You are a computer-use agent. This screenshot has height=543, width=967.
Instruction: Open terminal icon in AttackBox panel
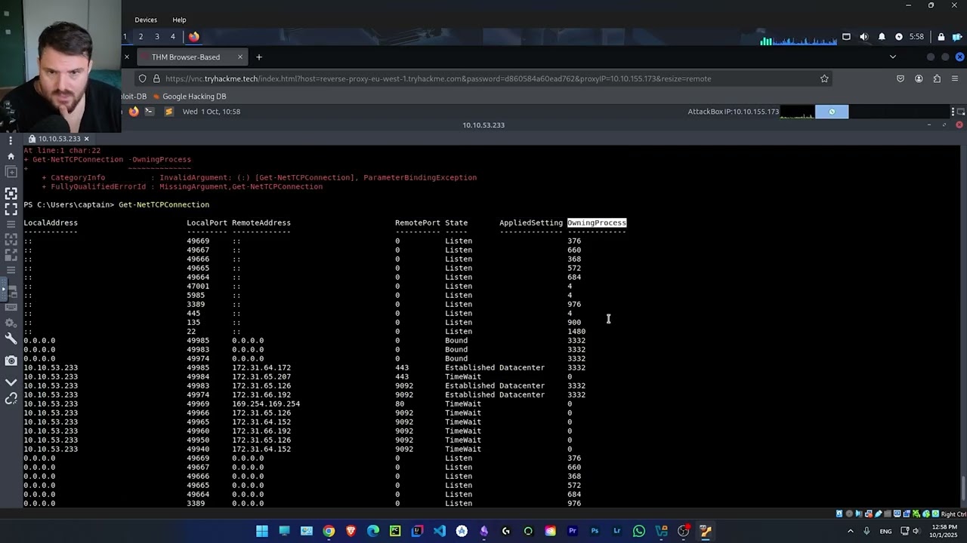tap(150, 112)
